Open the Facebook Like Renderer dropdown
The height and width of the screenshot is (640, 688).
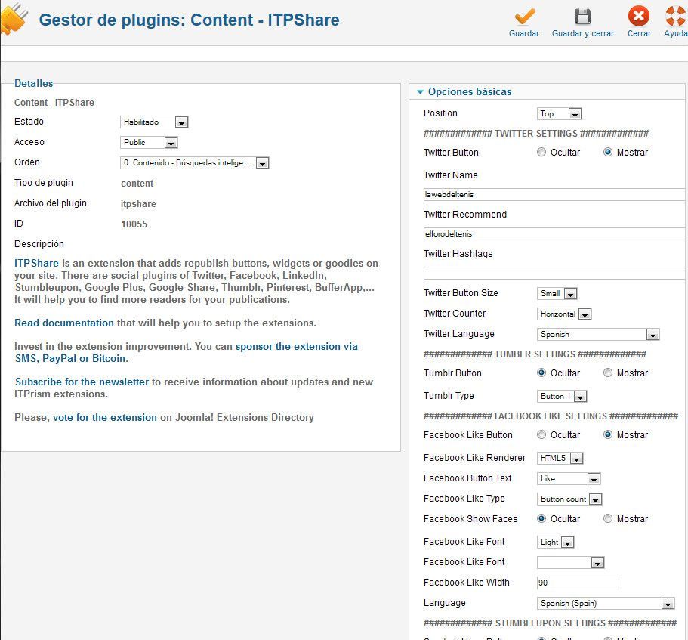click(x=560, y=458)
